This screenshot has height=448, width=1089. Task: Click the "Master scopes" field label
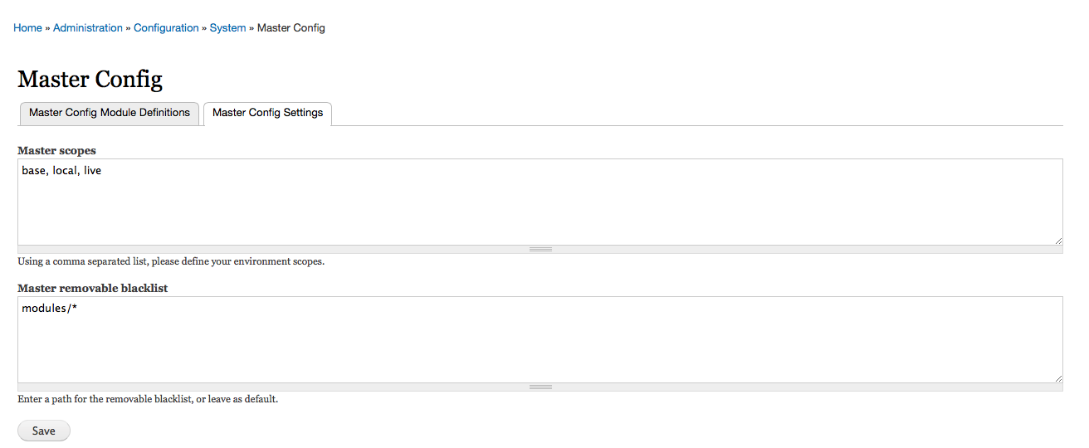pos(56,151)
